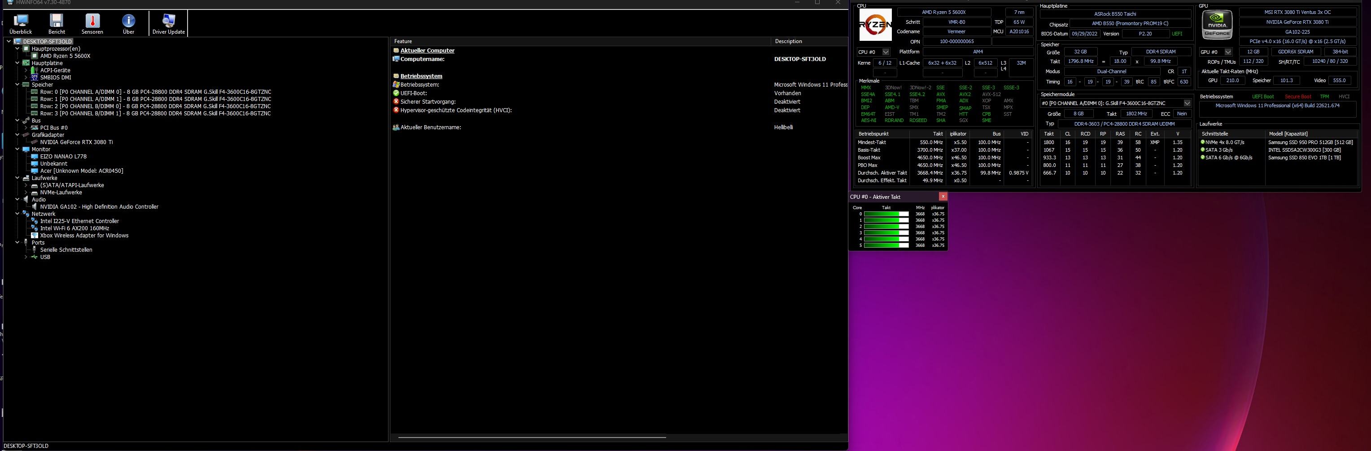Click the MSI RTX 3080 Ti Ventus field
The image size is (1371, 451).
tap(1297, 12)
